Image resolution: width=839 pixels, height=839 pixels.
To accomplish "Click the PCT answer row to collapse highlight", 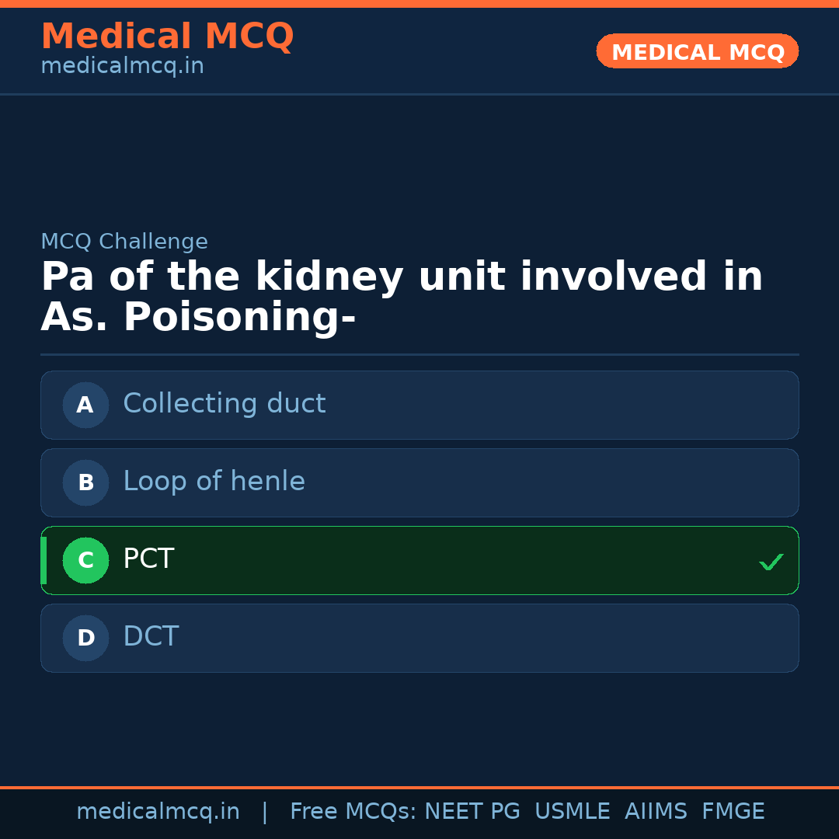I will pos(419,560).
